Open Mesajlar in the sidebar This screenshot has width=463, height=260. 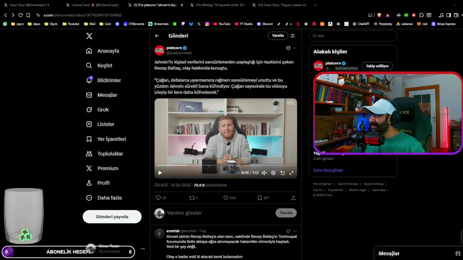click(101, 95)
